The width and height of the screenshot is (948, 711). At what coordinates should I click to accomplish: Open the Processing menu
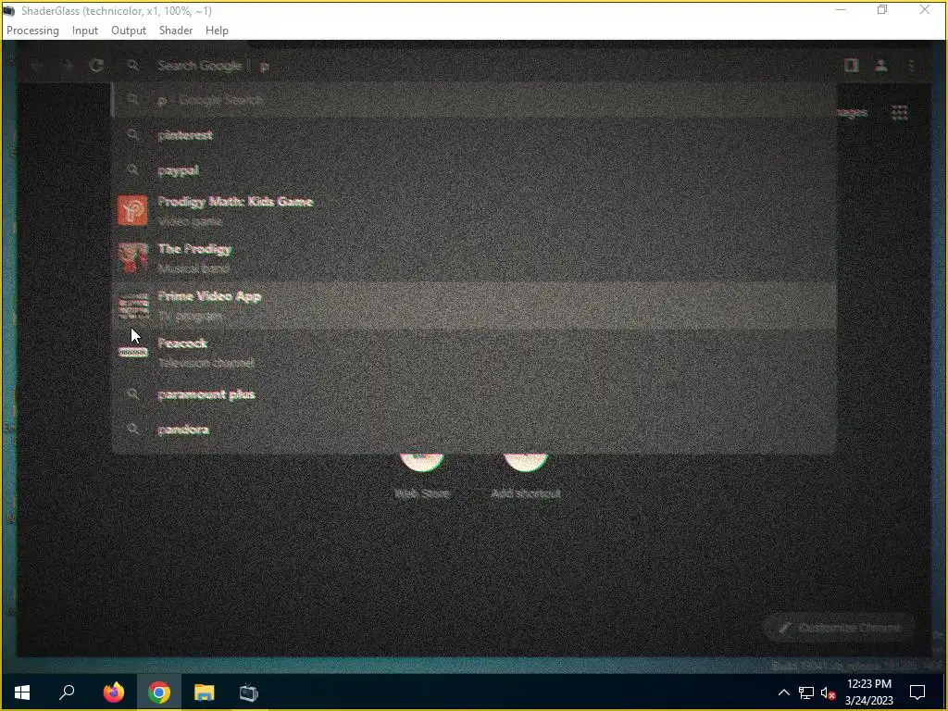pyautogui.click(x=32, y=31)
